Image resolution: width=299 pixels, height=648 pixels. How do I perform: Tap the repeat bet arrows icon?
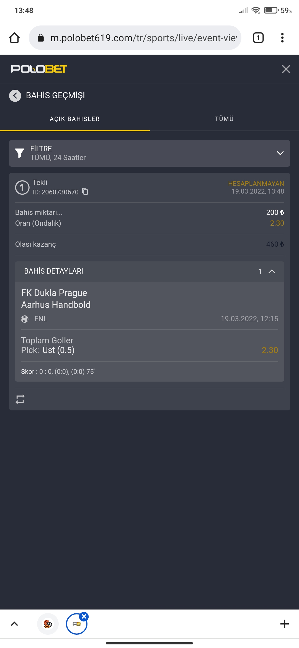(20, 399)
